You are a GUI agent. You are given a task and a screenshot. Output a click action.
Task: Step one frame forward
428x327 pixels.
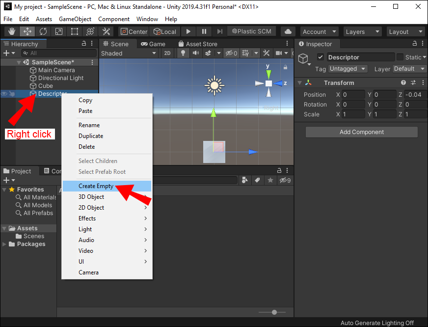220,31
